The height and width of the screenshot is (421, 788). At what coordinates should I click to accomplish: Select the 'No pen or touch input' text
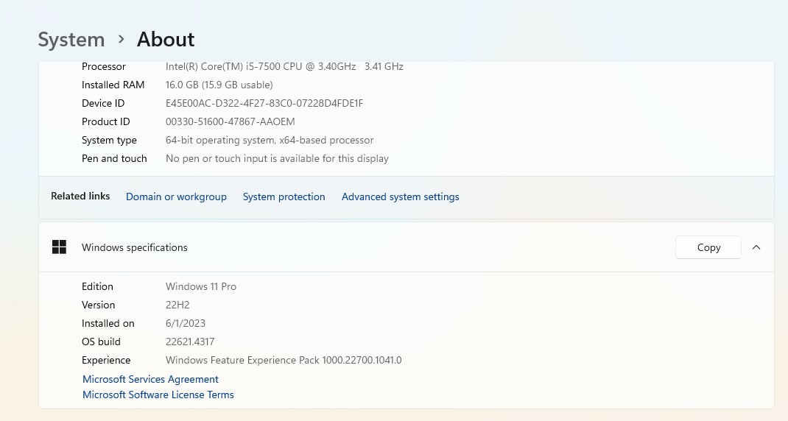click(x=277, y=159)
